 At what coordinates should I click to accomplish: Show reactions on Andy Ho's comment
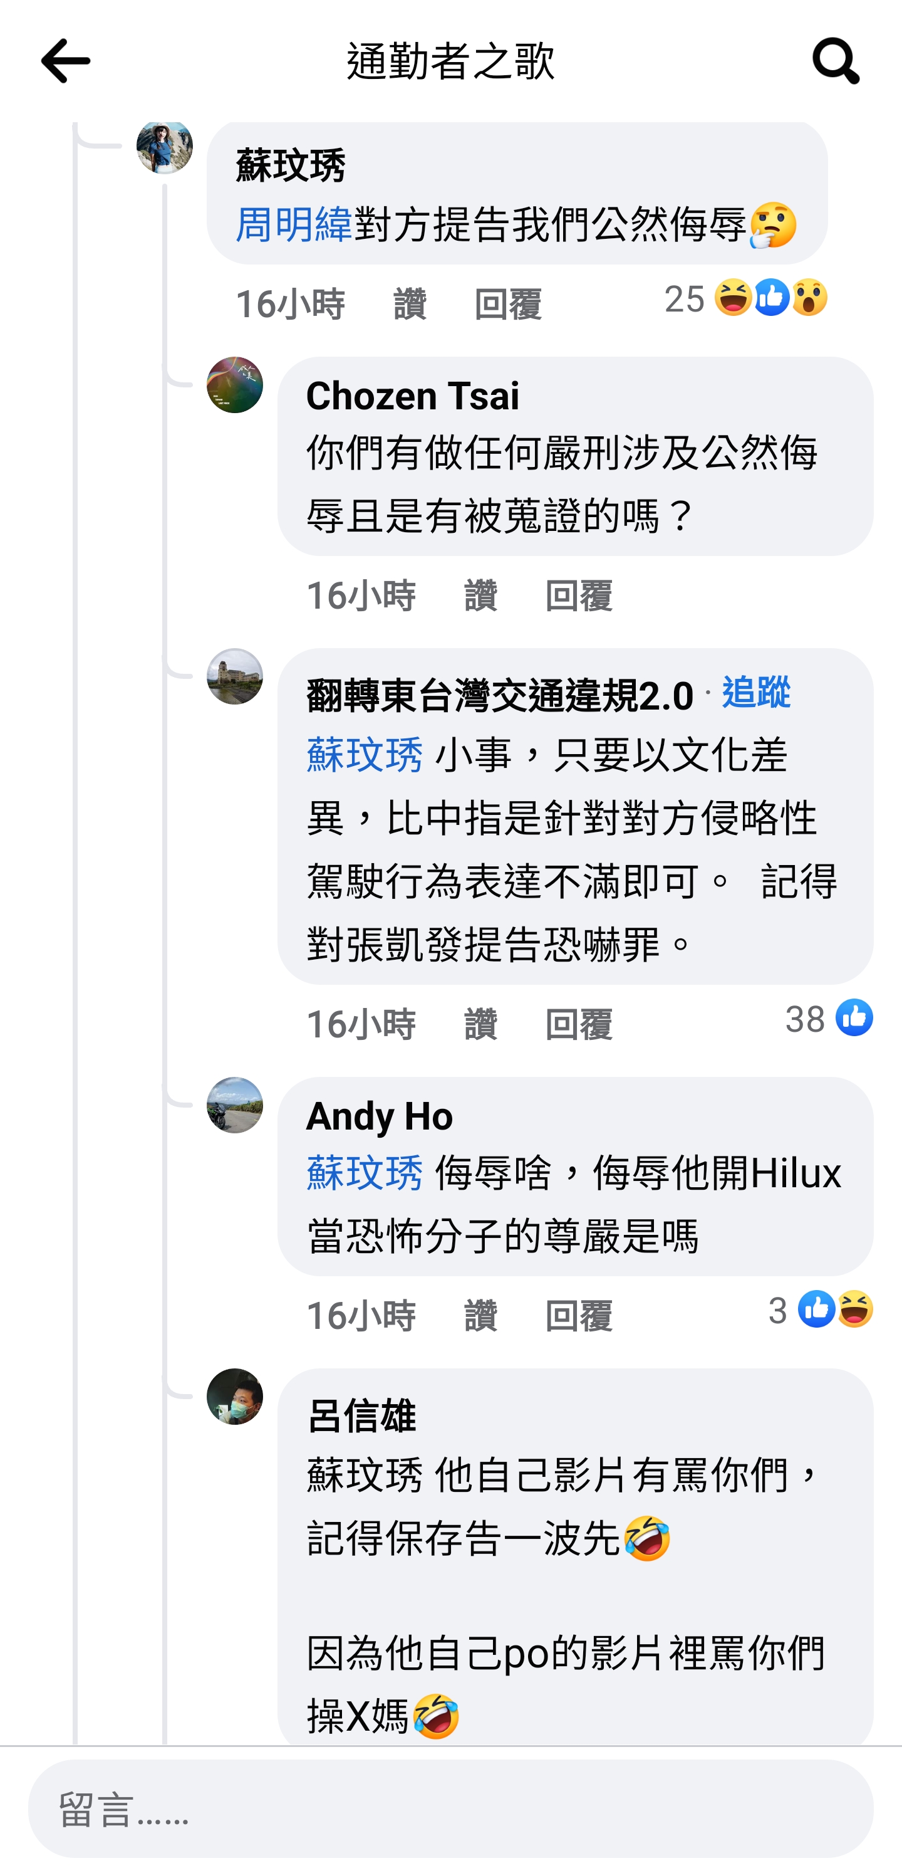click(x=821, y=1309)
